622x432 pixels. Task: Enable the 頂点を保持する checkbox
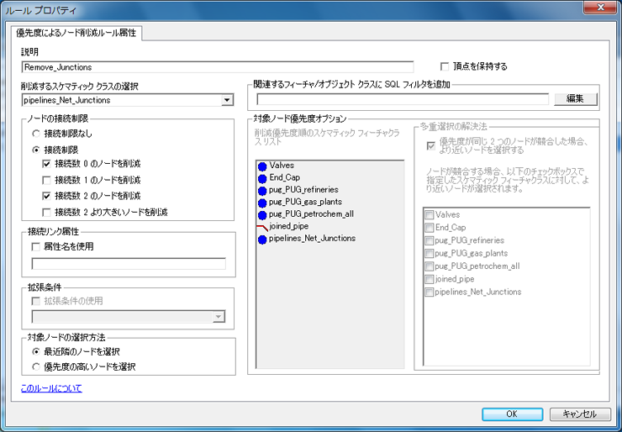445,66
